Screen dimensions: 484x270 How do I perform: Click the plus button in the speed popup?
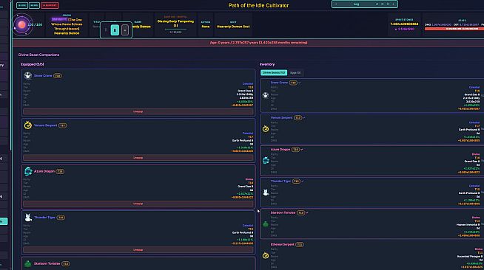(125, 30)
